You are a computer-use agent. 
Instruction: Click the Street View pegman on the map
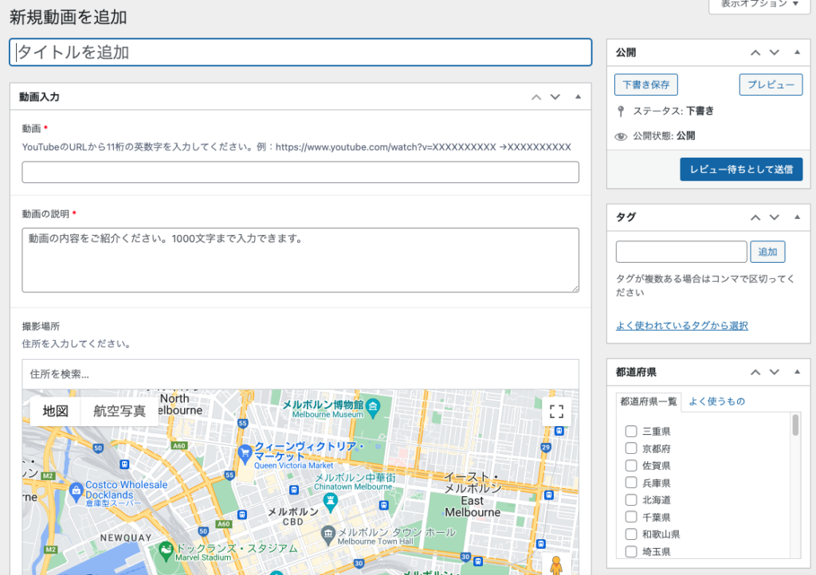(556, 565)
